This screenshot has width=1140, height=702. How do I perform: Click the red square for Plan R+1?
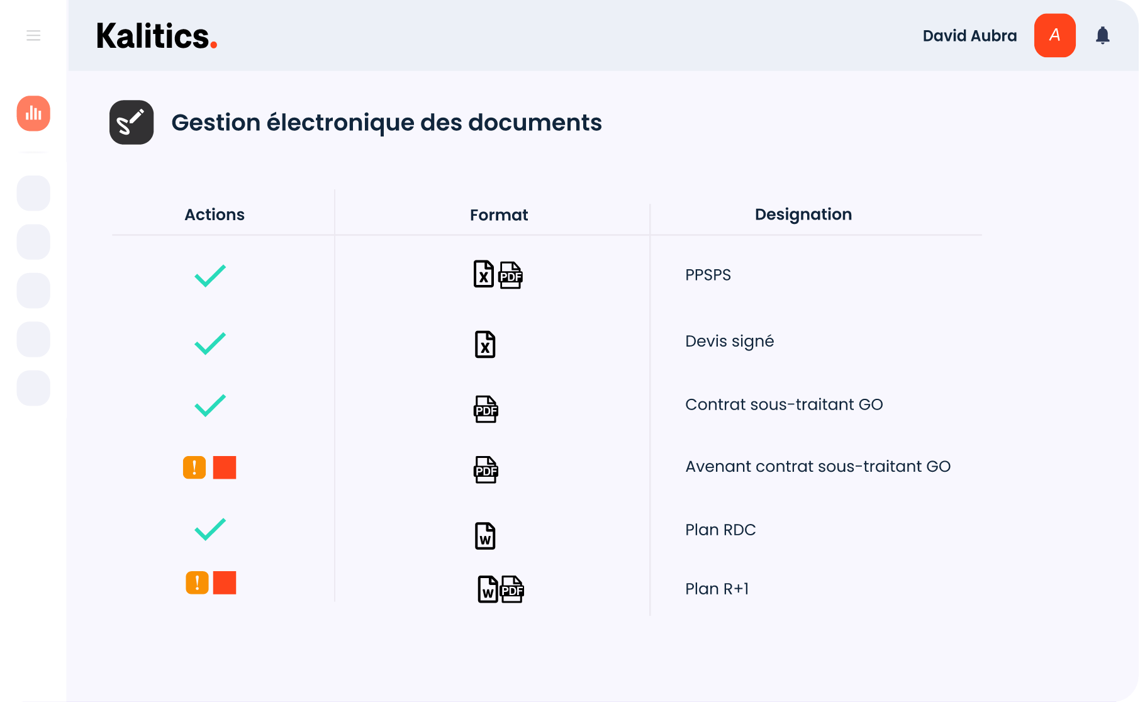(x=225, y=582)
